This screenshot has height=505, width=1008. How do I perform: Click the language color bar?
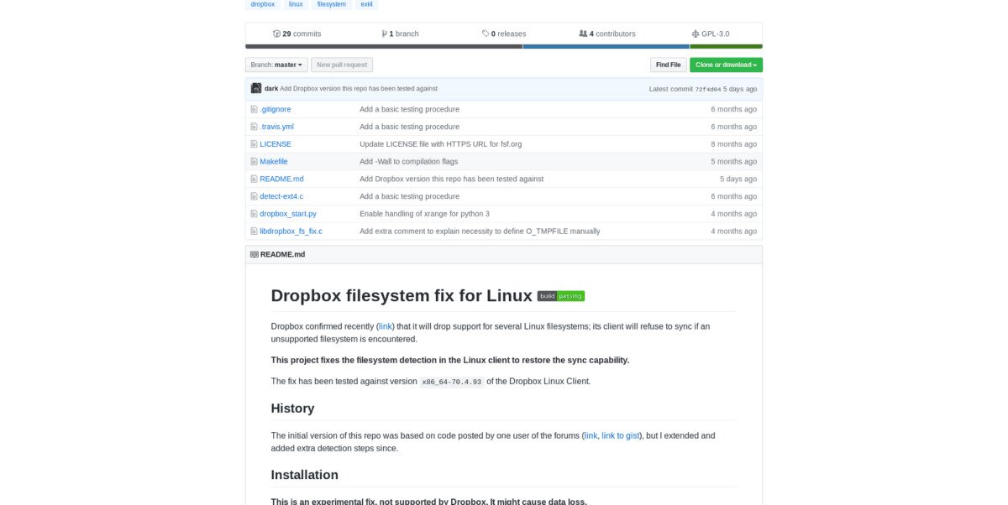coord(504,46)
